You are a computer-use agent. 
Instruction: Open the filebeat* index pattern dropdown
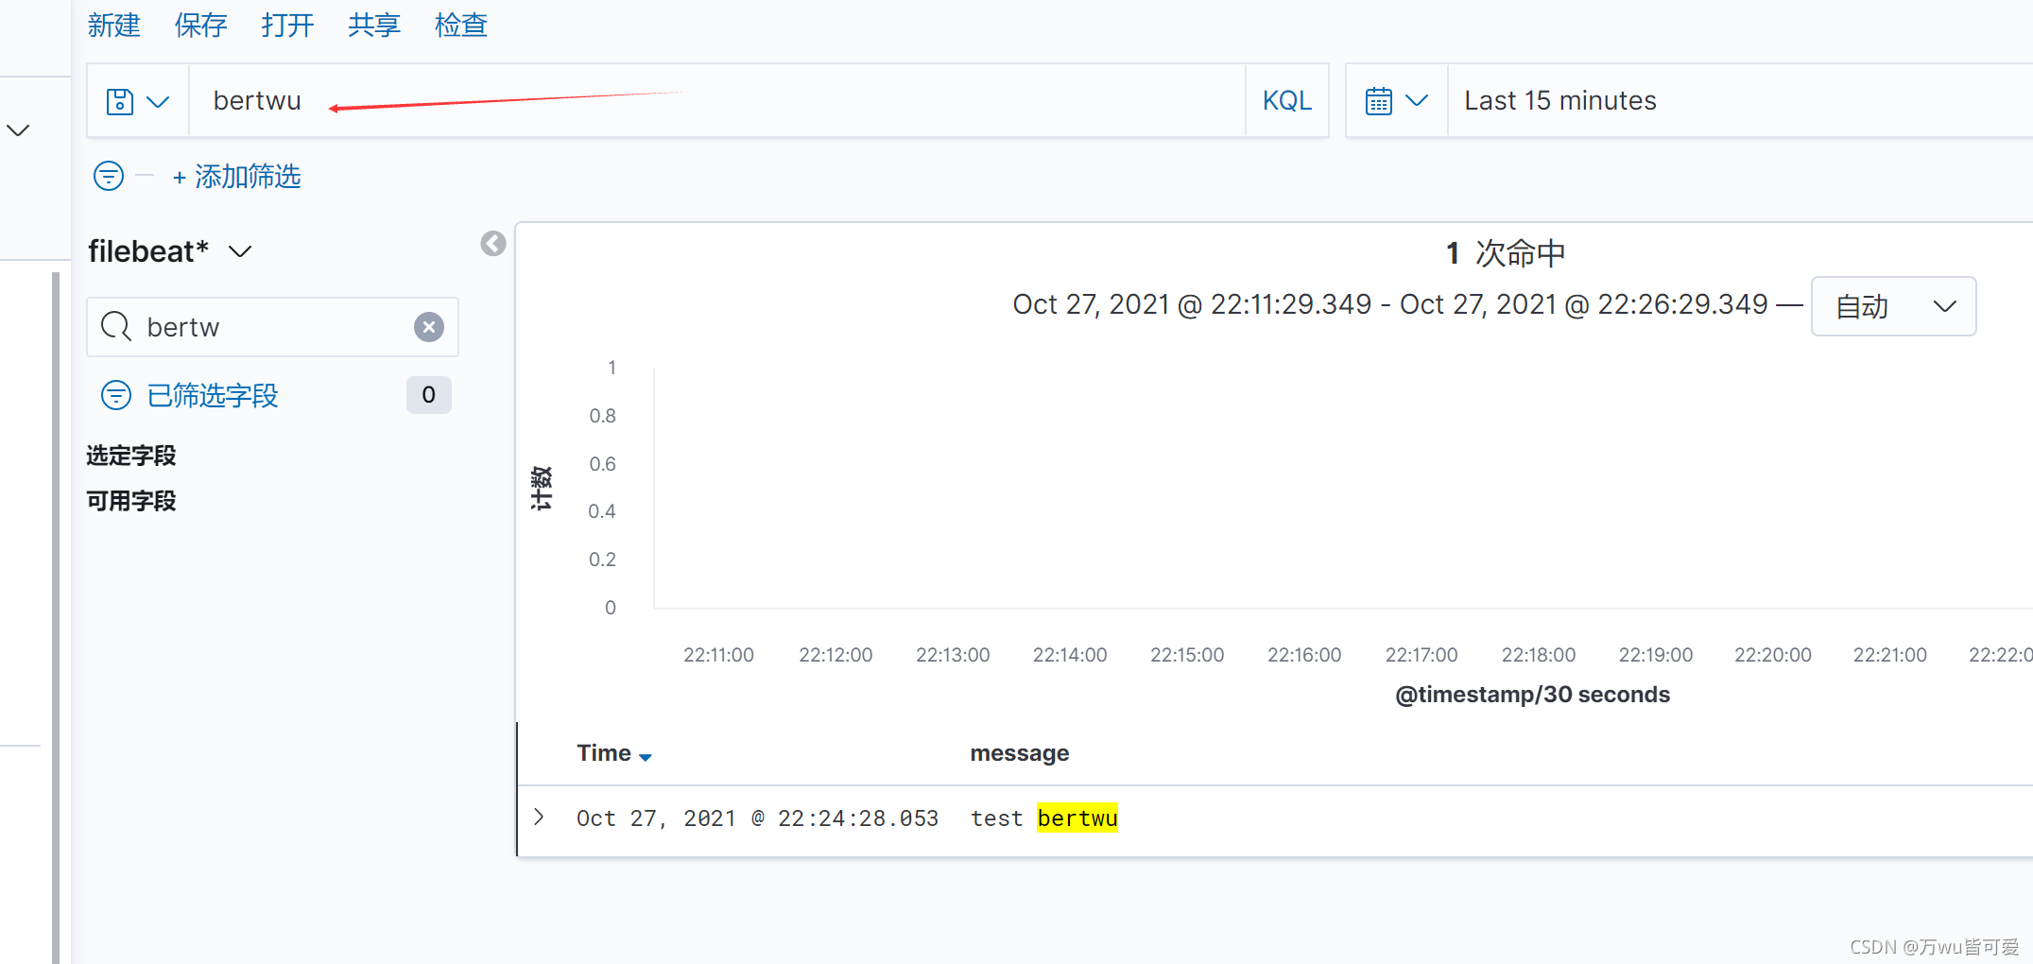[170, 251]
